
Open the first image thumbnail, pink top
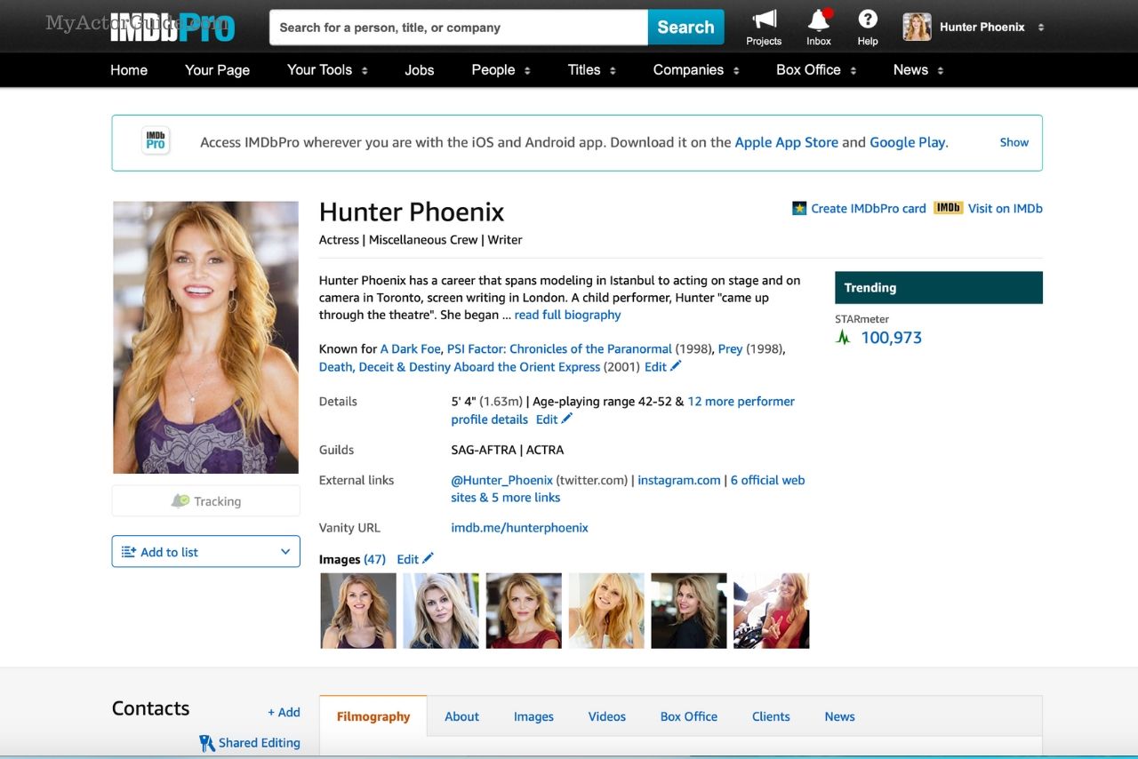click(358, 611)
